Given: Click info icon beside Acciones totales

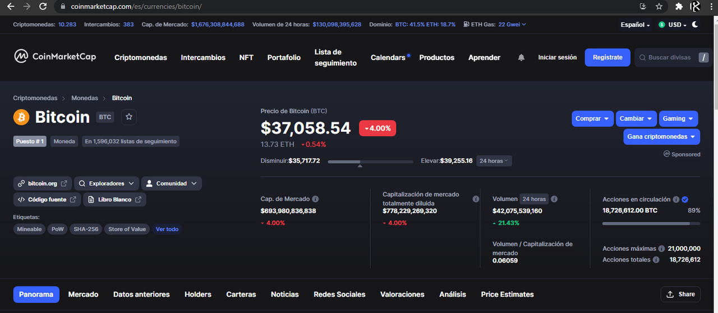Looking at the screenshot, I should (656, 260).
